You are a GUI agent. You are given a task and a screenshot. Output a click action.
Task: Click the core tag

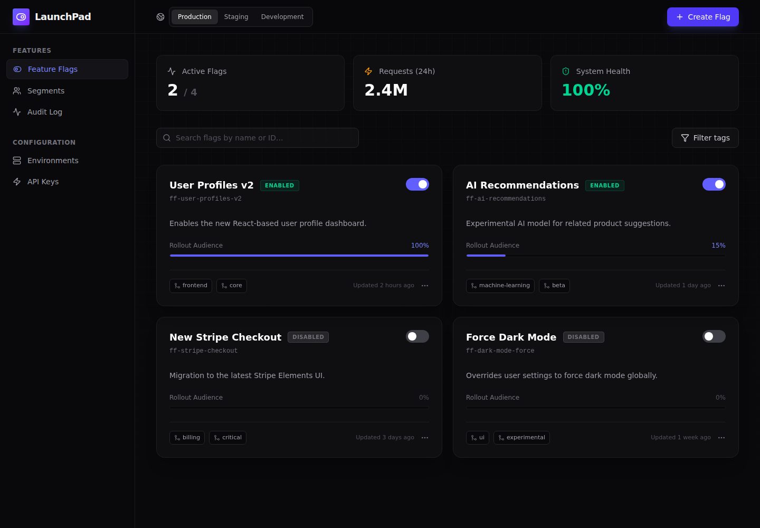coord(232,286)
